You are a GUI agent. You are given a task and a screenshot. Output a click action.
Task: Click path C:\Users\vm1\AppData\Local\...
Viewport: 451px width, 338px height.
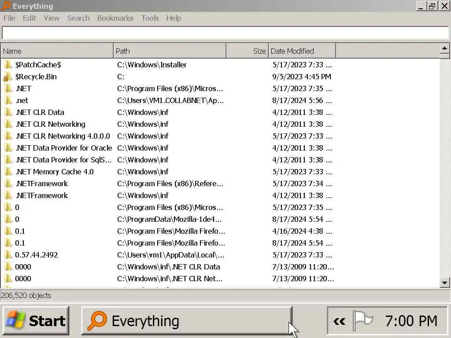[x=170, y=255]
